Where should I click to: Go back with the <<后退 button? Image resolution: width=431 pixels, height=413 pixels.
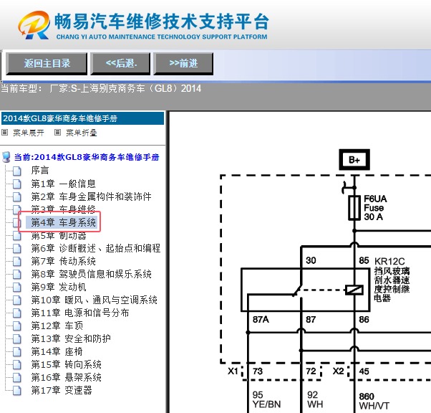click(x=120, y=64)
